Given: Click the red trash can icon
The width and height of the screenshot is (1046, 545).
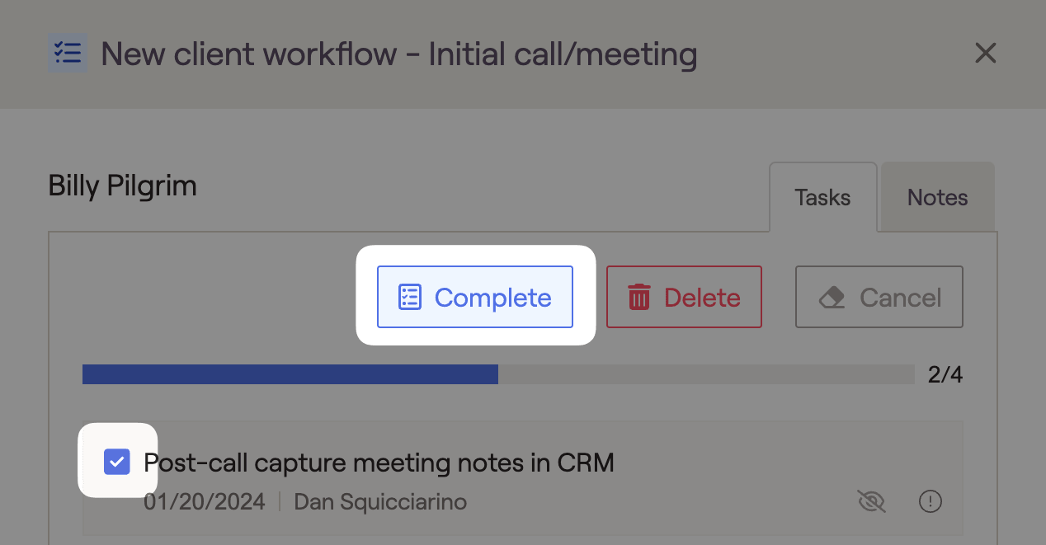Looking at the screenshot, I should coord(639,297).
